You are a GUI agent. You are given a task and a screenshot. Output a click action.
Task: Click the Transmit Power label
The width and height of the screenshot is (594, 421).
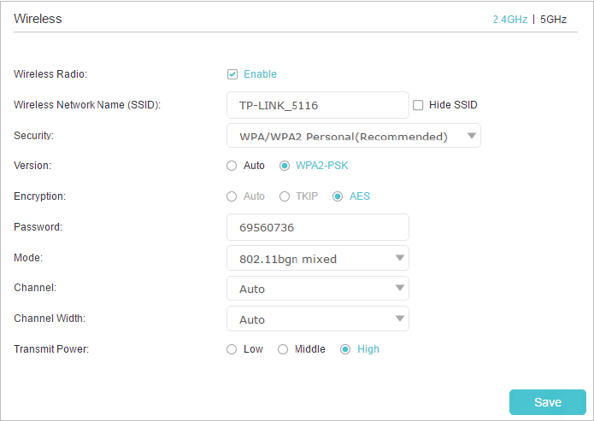[51, 349]
